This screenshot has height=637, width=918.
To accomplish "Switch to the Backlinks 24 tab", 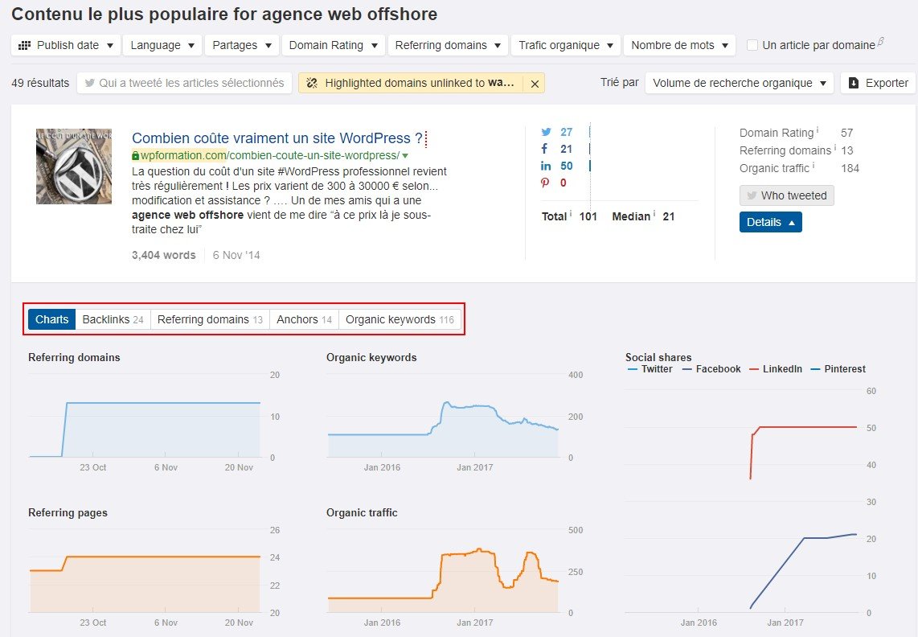I will pyautogui.click(x=113, y=319).
